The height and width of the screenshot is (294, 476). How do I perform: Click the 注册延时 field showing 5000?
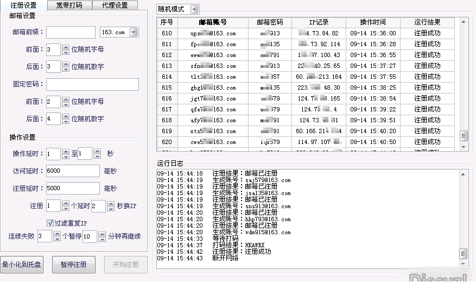pyautogui.click(x=73, y=188)
